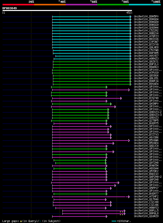Select the UniRef100_Q5PPS7 label
This screenshot has width=163, height=223.
(x=146, y=188)
